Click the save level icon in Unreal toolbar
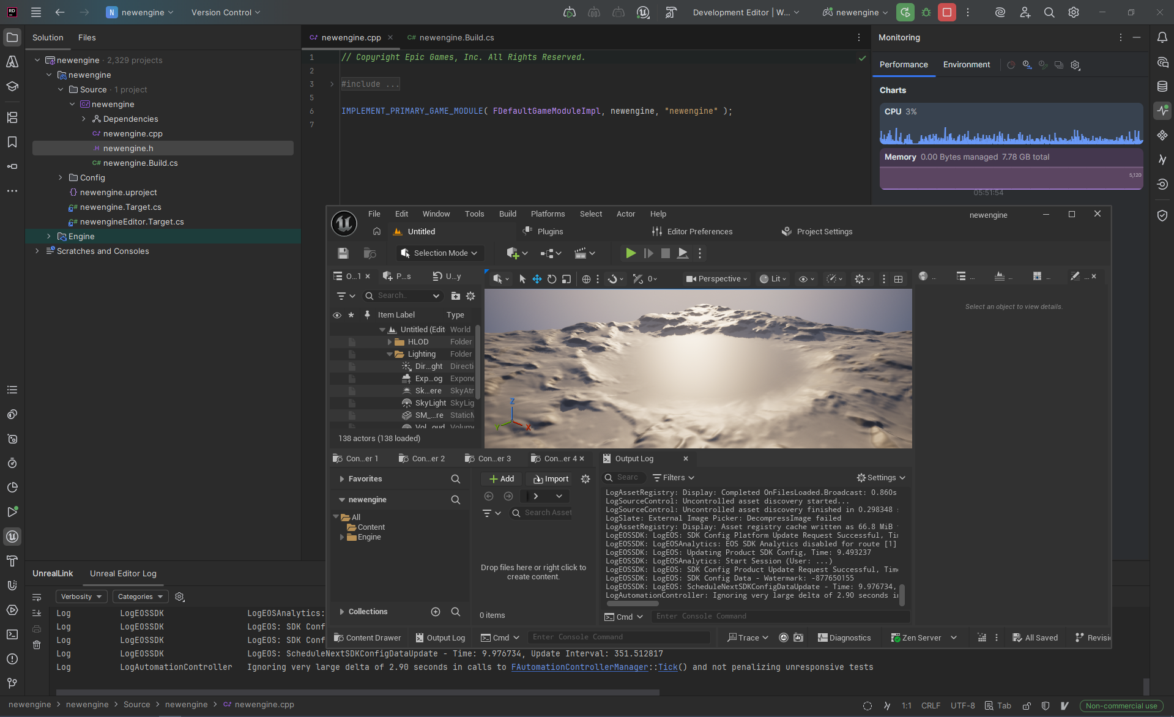 [343, 253]
